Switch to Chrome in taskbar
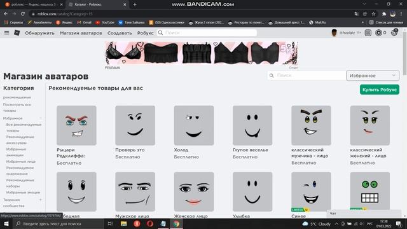Viewport: 407px width, 229px height. click(x=176, y=223)
